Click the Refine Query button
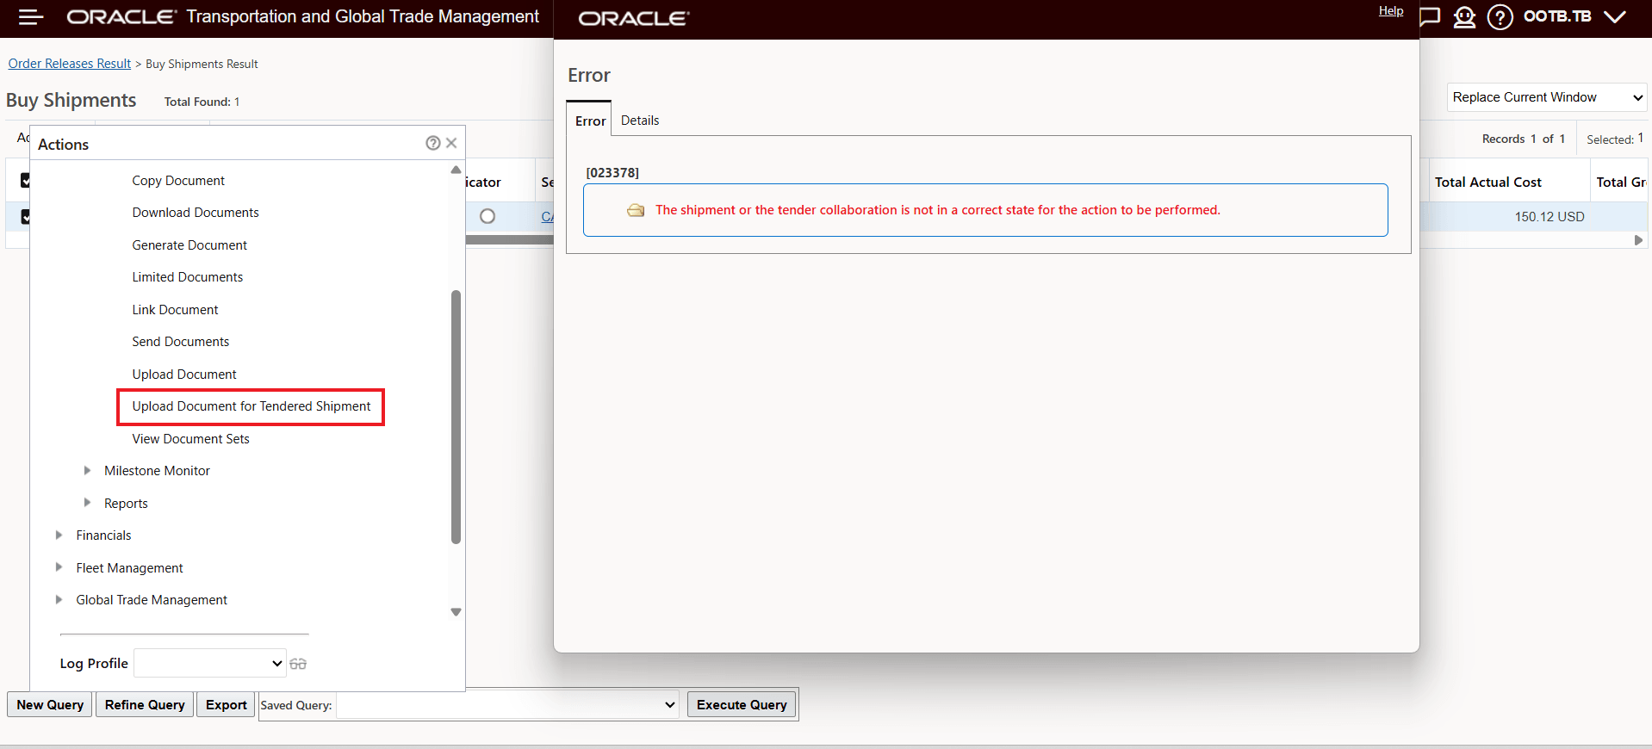1652x749 pixels. (x=145, y=704)
